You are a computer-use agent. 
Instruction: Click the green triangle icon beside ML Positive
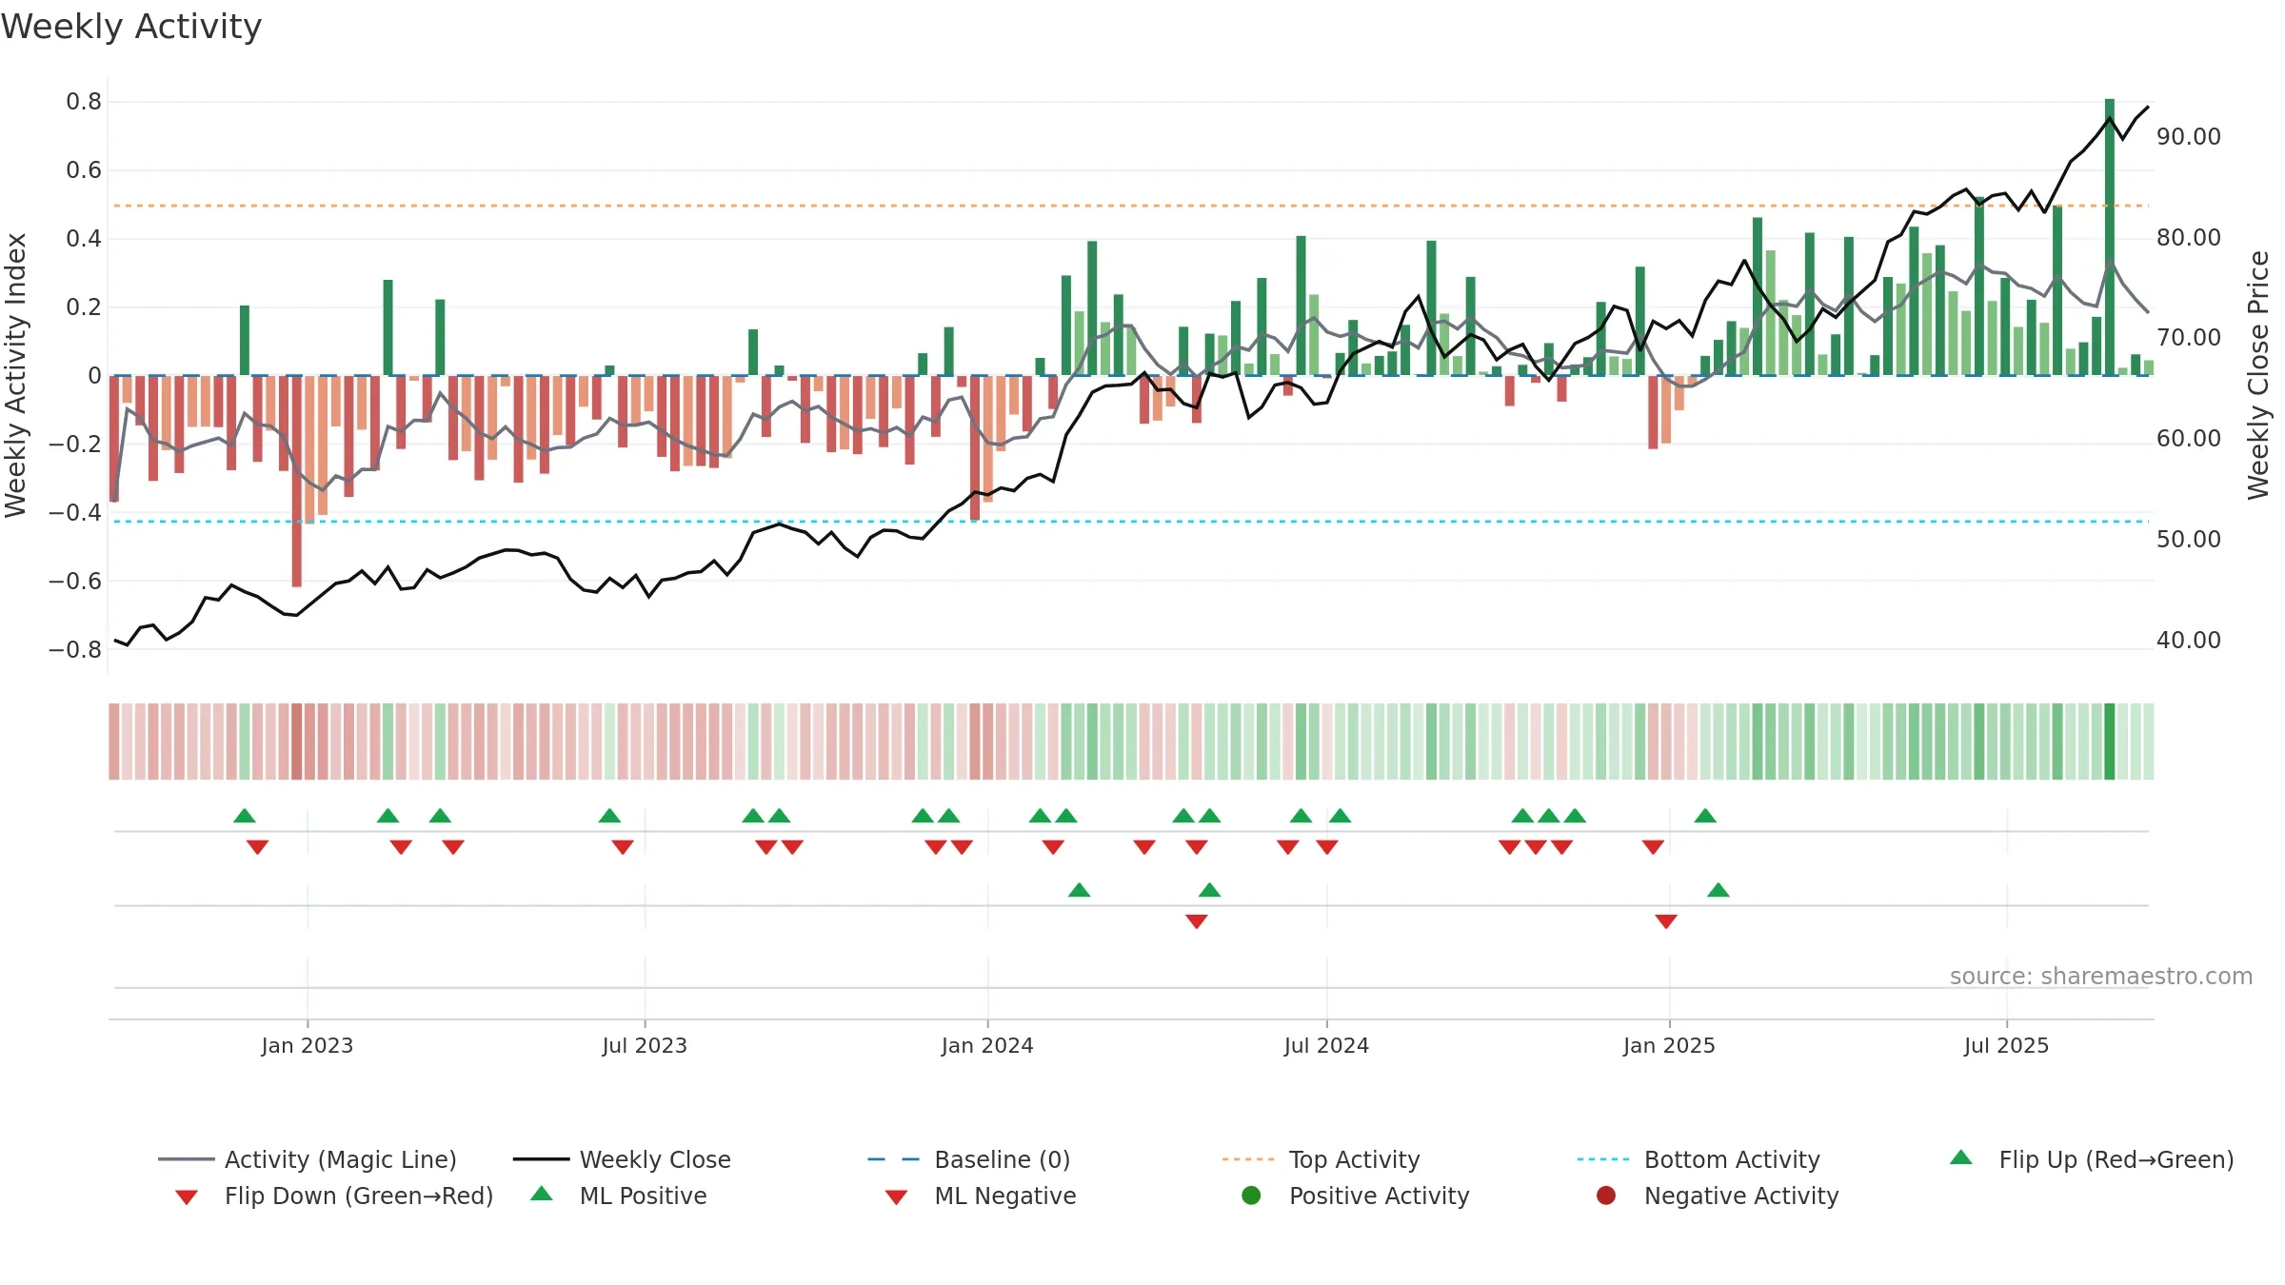542,1194
